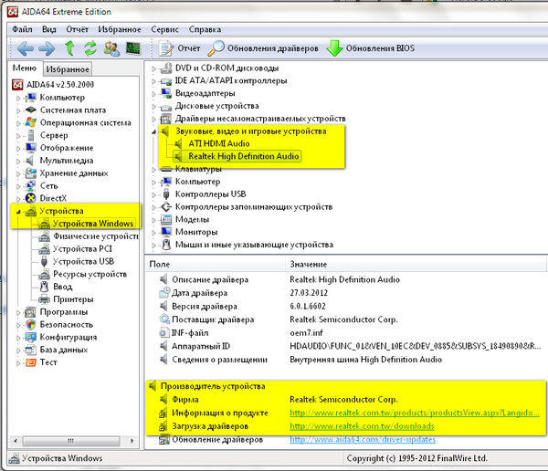Select Модемы icon in device list
The height and width of the screenshot is (471, 548).
pos(166,219)
